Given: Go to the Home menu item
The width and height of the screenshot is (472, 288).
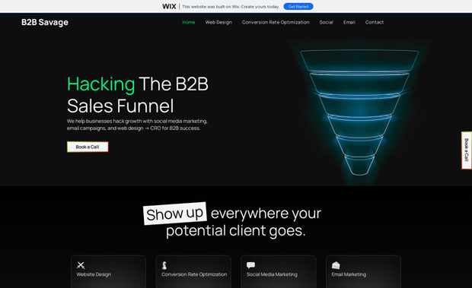Looking at the screenshot, I should pos(189,22).
